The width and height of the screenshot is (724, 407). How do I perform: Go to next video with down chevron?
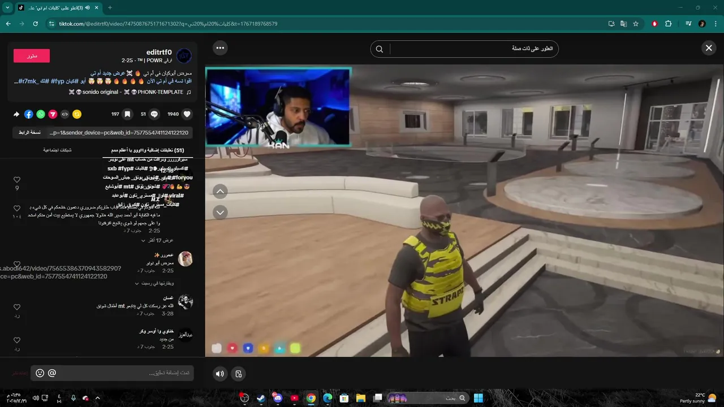click(x=221, y=213)
